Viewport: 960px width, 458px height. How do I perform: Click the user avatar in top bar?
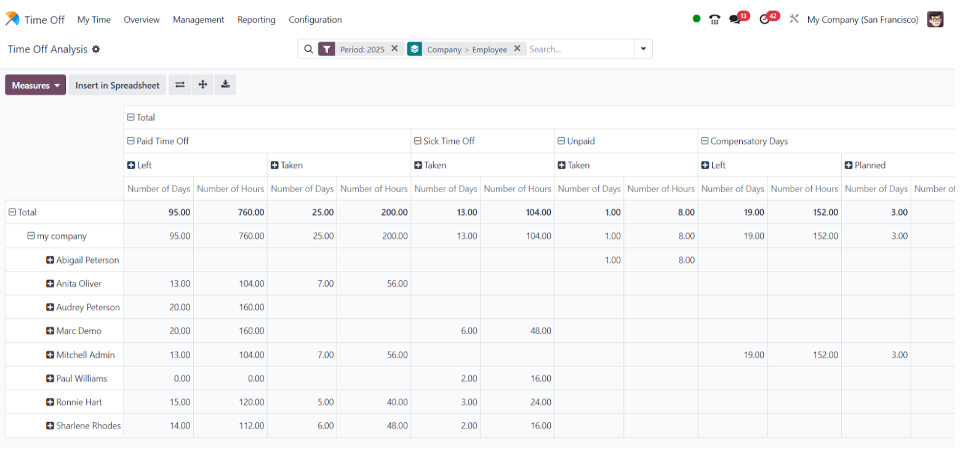pos(935,19)
